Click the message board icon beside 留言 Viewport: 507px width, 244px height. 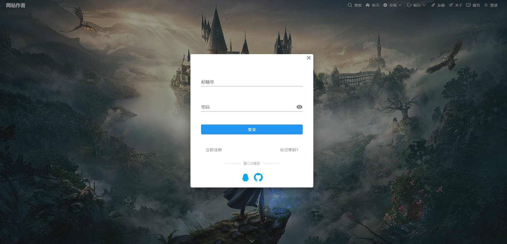coord(468,5)
